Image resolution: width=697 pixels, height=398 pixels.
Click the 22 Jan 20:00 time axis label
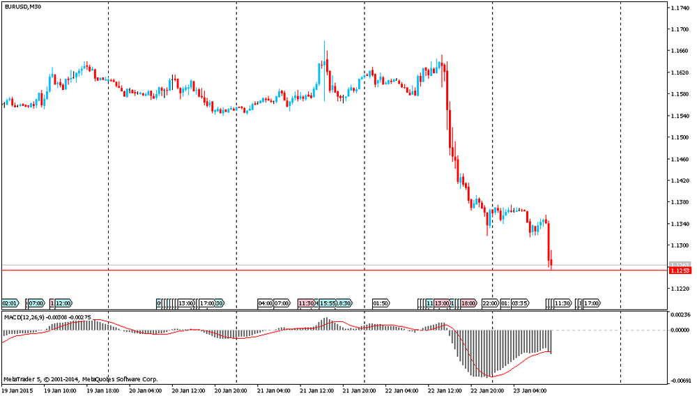[x=486, y=391]
